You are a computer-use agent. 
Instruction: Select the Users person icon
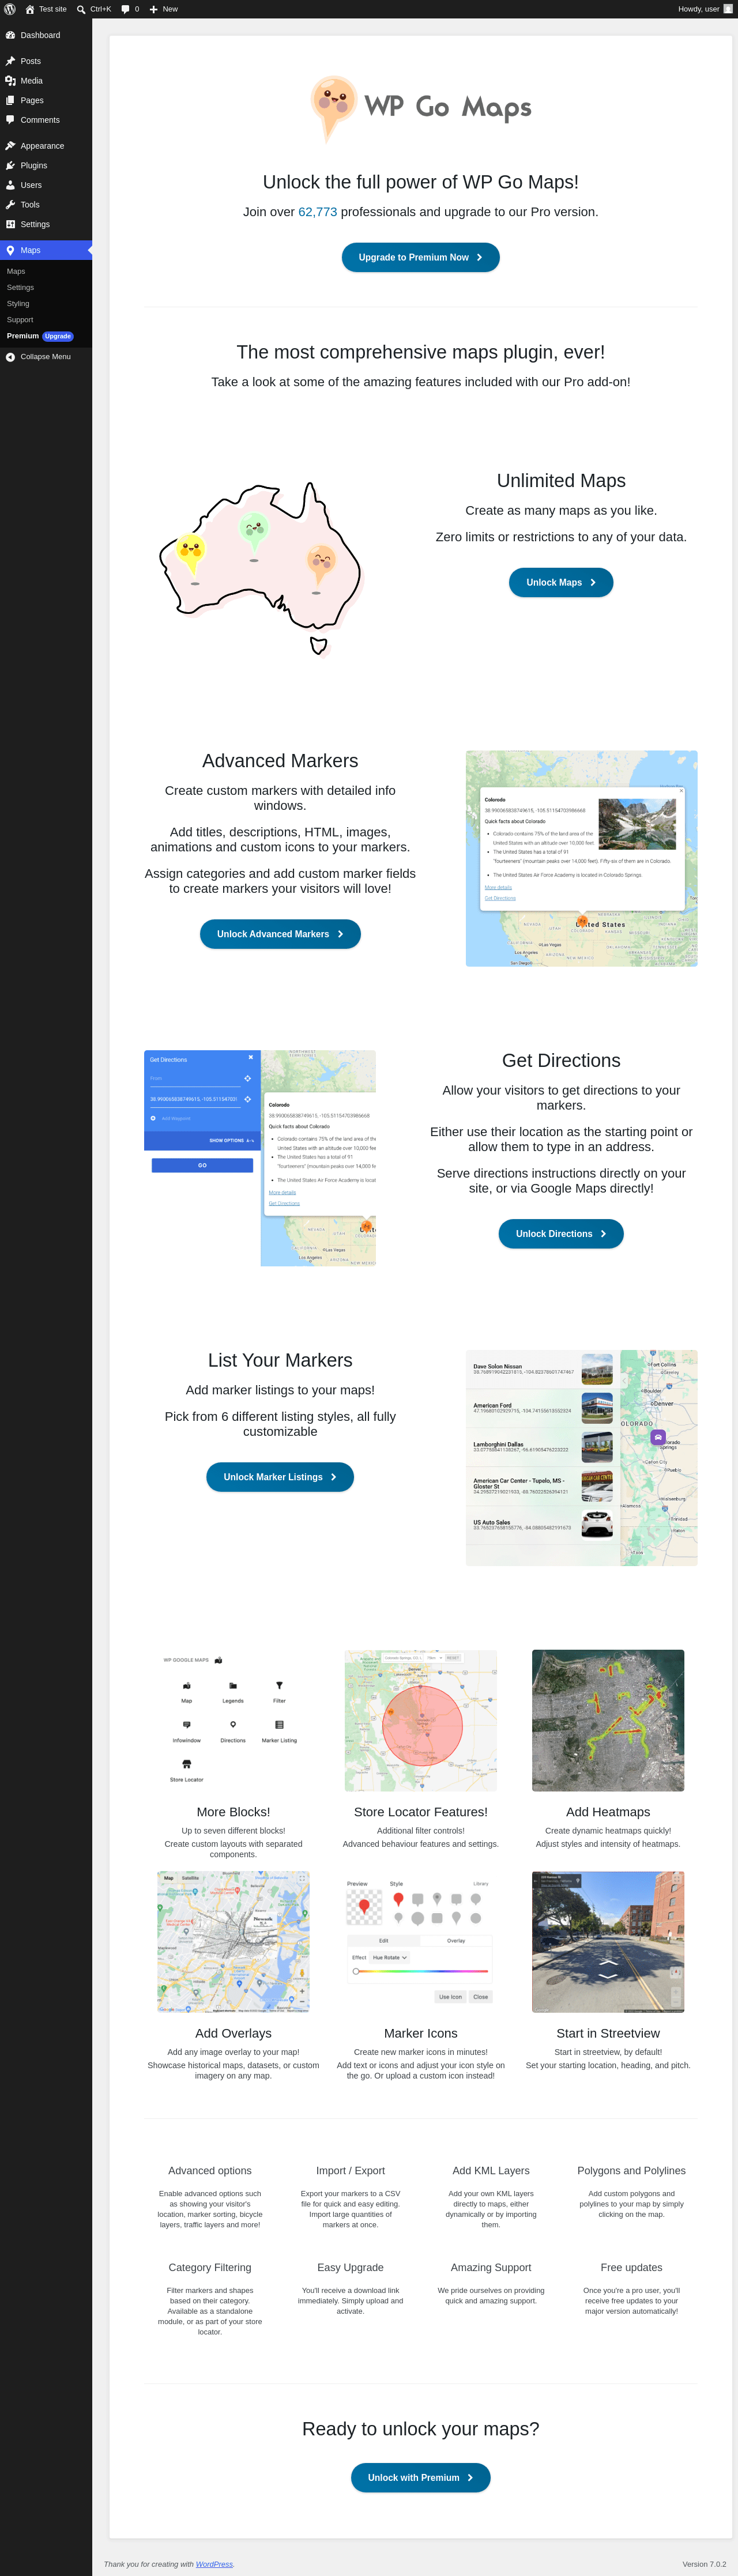[x=10, y=185]
